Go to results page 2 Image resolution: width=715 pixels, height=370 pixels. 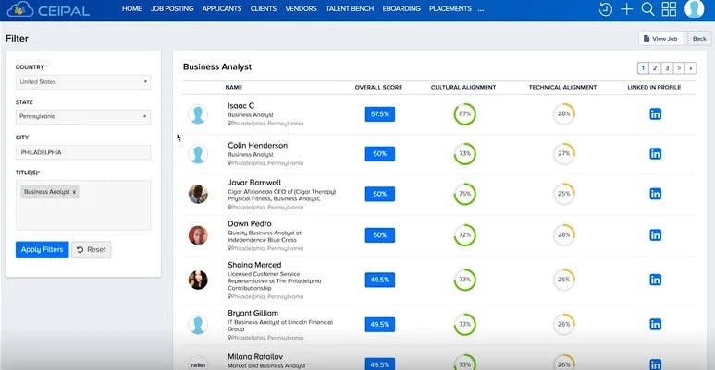tap(655, 68)
